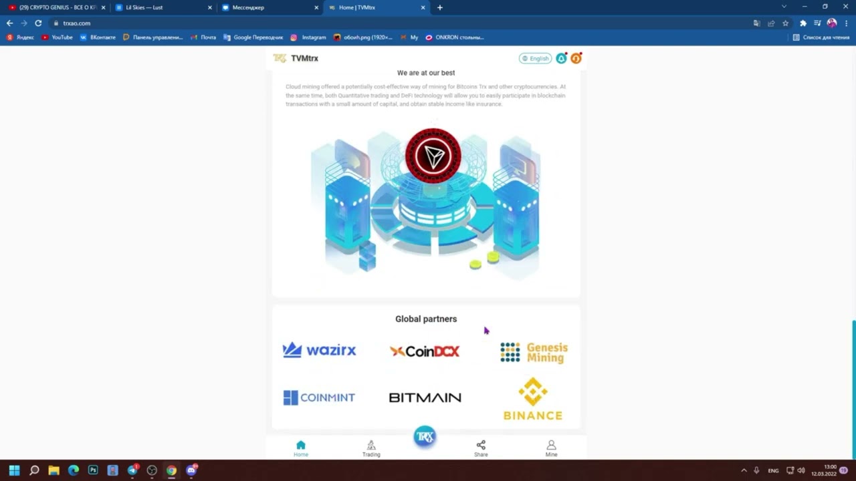Open the Список для чтения reading list
Image resolution: width=856 pixels, height=481 pixels.
[821, 37]
